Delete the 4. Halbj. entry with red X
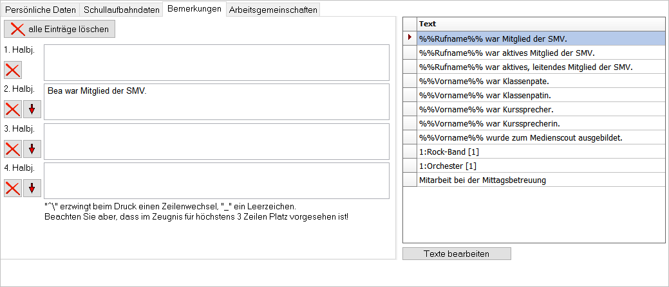 coord(13,188)
